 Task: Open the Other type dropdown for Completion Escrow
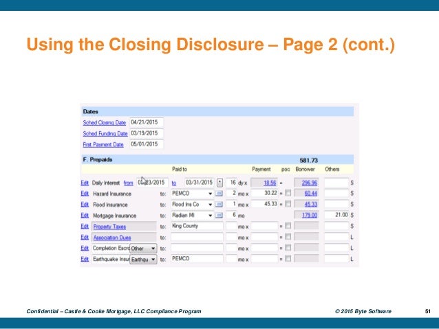point(143,249)
